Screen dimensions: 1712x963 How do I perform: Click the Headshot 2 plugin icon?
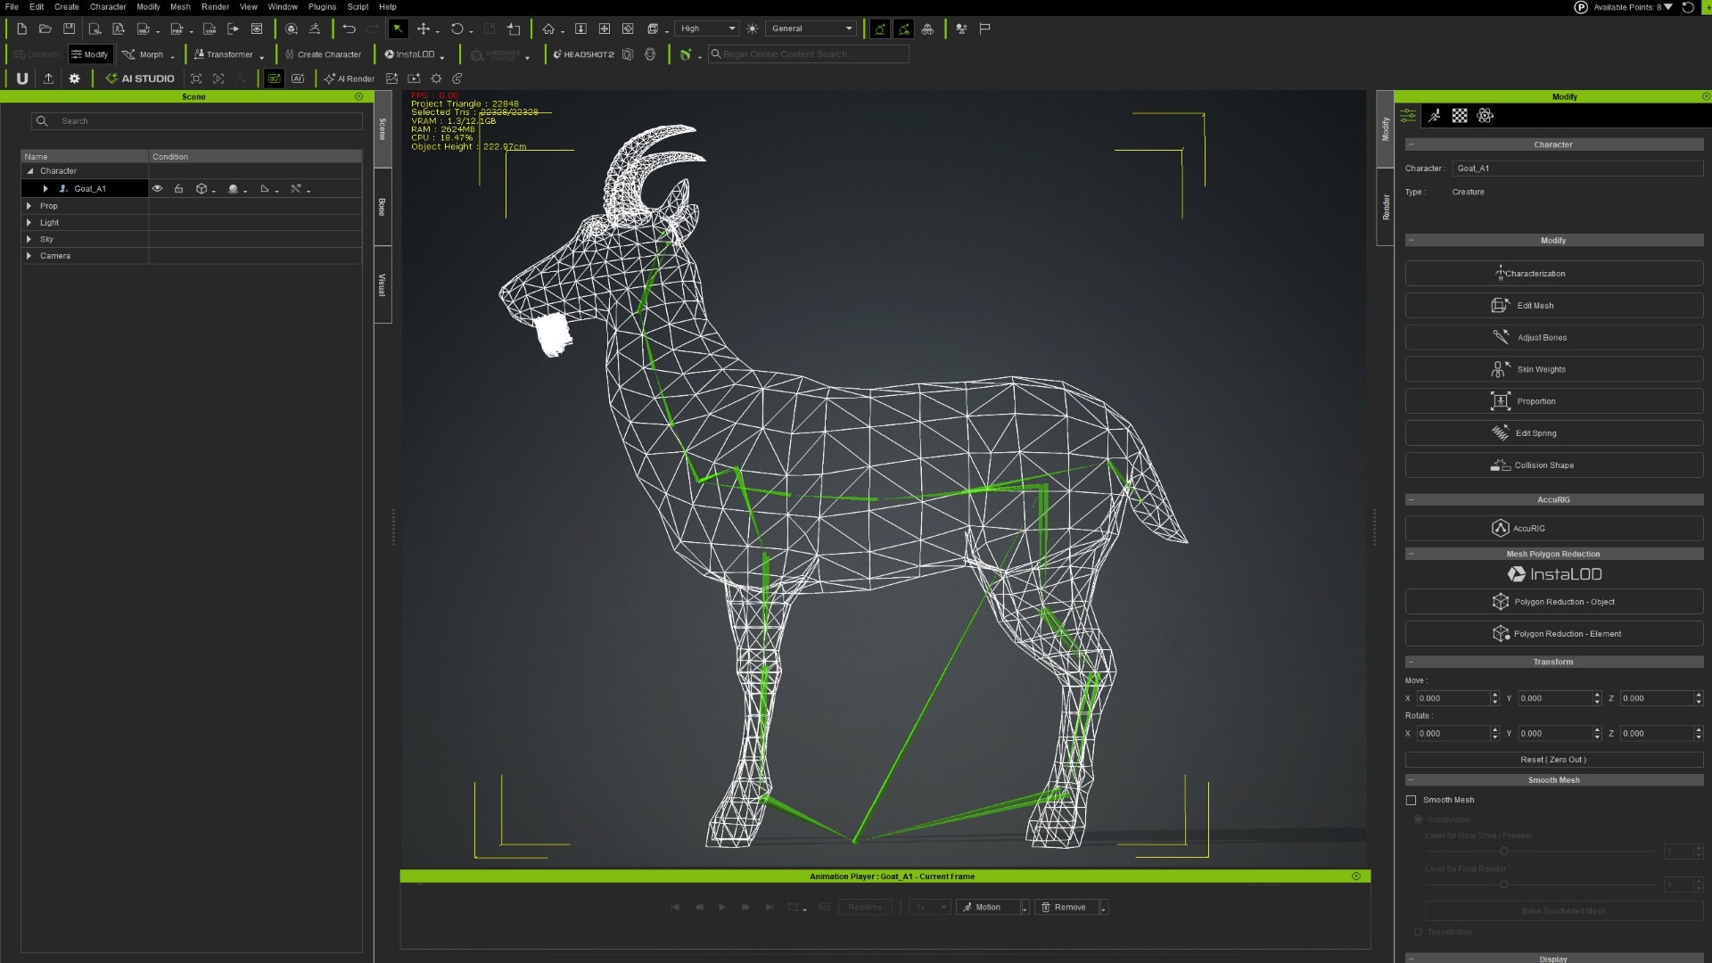tap(583, 54)
